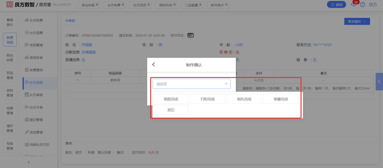Open 处方子单 in the submenu

37,107
